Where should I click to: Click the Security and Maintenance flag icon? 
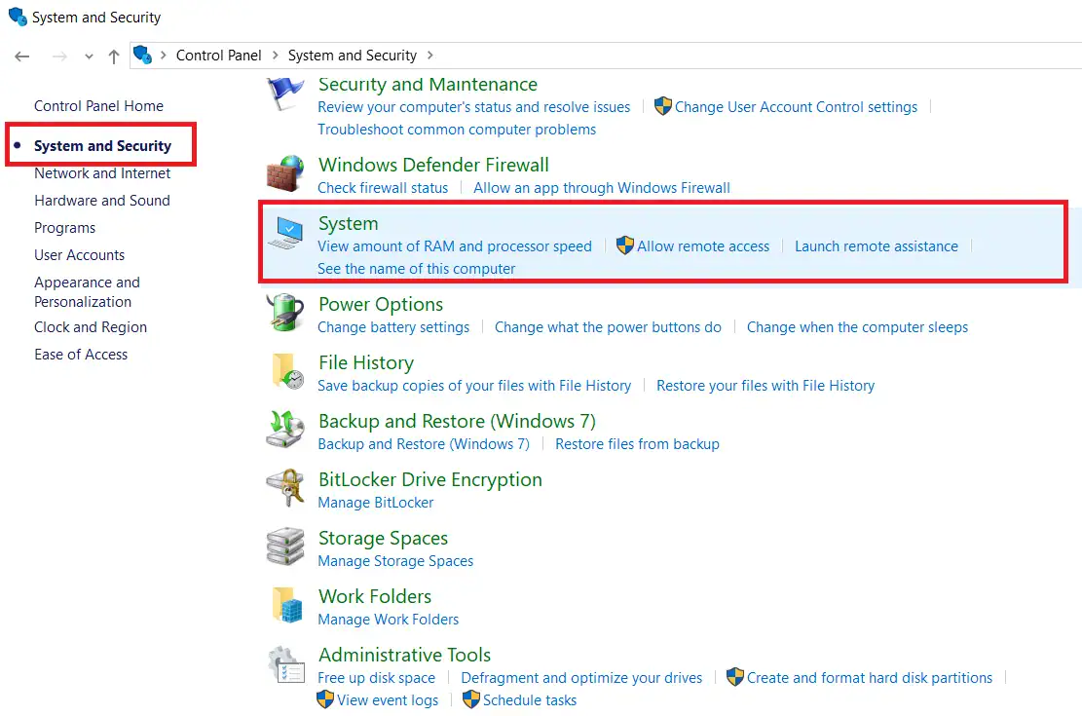(x=285, y=93)
